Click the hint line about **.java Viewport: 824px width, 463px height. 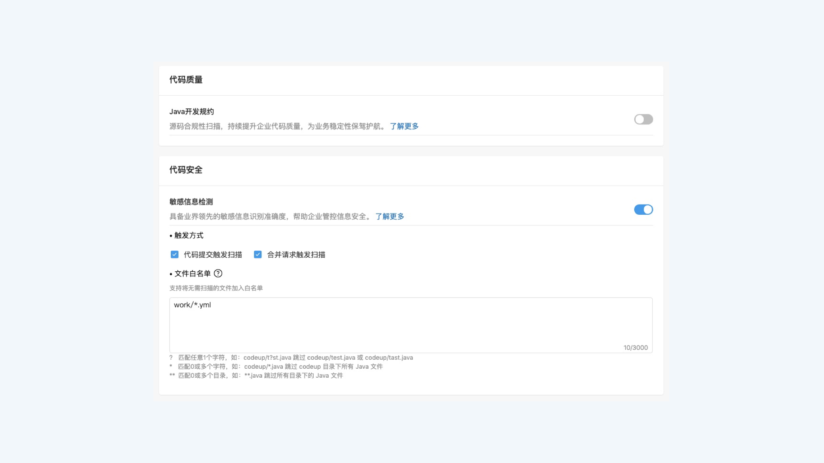pos(256,376)
